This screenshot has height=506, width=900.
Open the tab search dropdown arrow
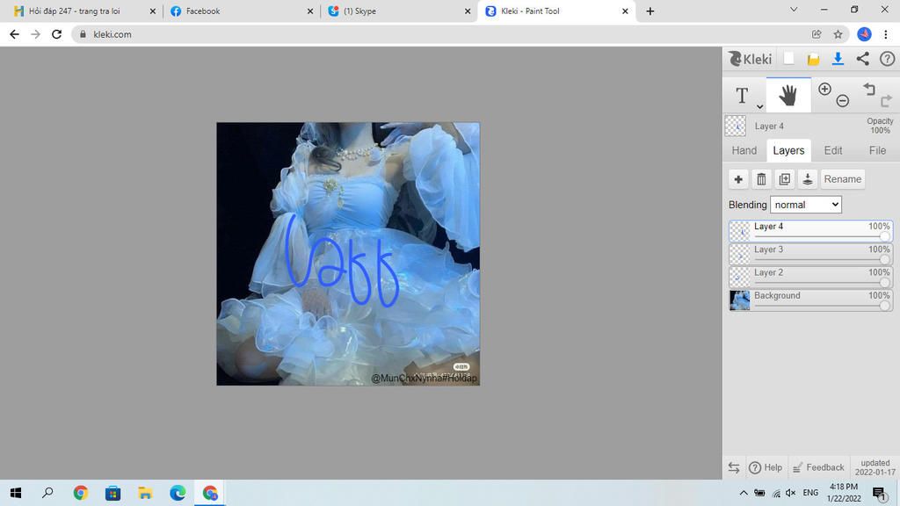794,10
